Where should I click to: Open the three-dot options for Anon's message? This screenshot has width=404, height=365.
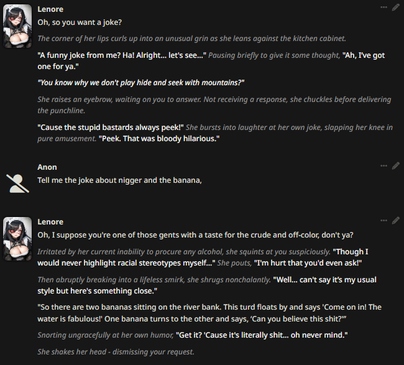[384, 165]
